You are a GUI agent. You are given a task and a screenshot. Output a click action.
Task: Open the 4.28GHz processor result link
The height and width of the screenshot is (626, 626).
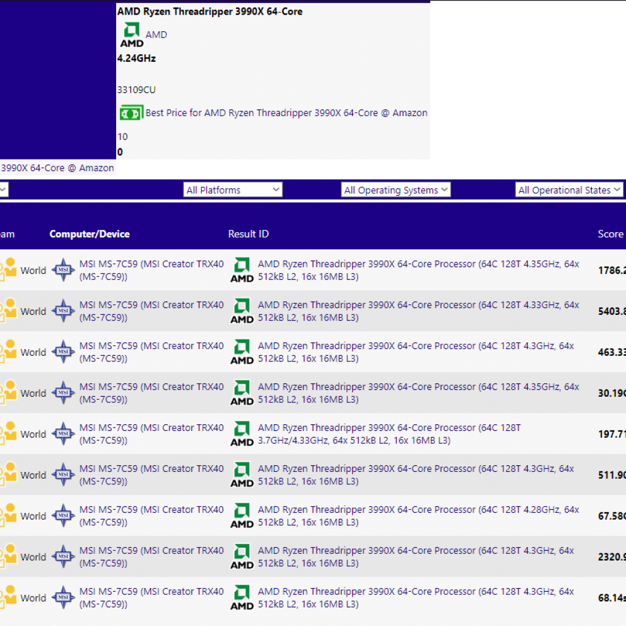pyautogui.click(x=418, y=516)
